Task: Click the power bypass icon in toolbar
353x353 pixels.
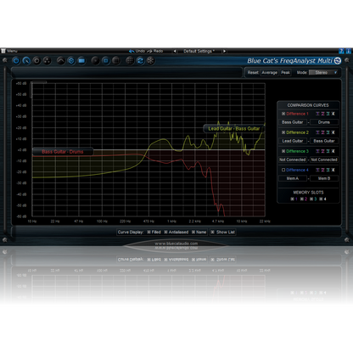Action: pyautogui.click(x=16, y=60)
